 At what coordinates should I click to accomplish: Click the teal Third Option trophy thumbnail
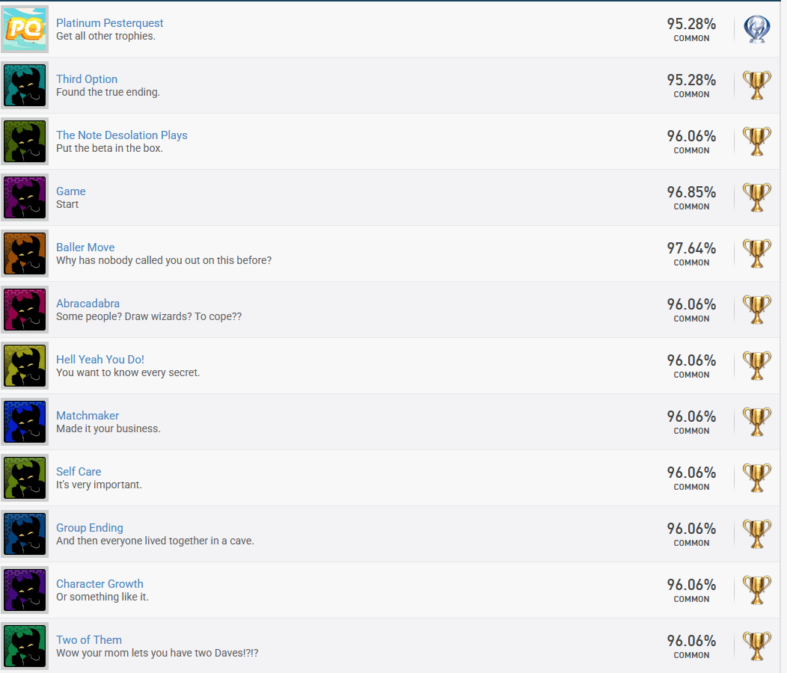pos(25,85)
